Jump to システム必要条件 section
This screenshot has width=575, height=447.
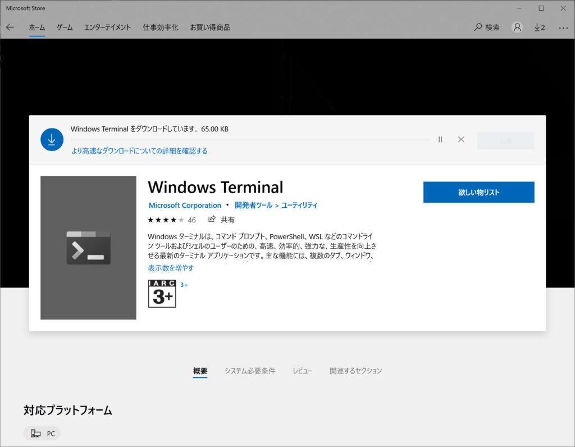coord(250,371)
